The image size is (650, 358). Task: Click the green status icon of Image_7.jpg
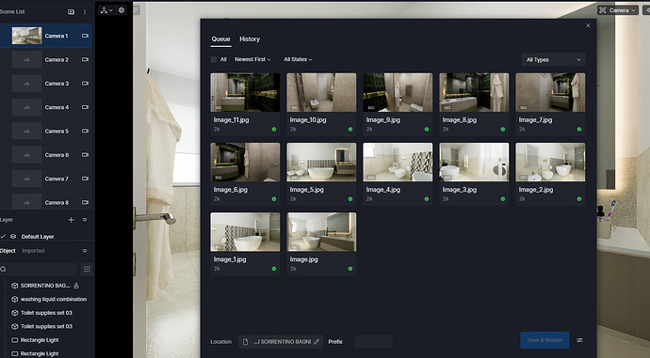pos(579,130)
